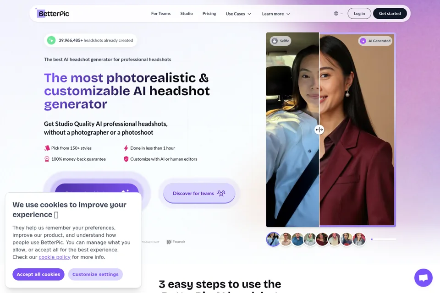Go to the Studio page
The image size is (440, 293).
pyautogui.click(x=187, y=13)
